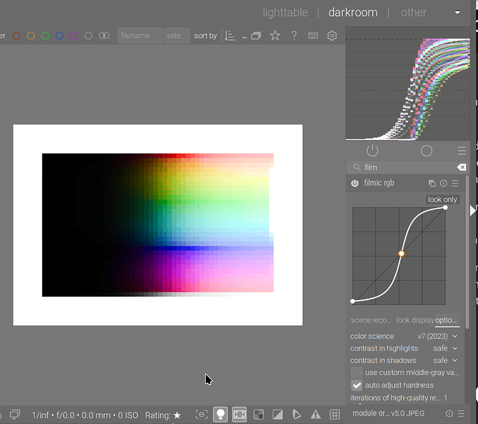Image resolution: width=478 pixels, height=424 pixels.
Task: Clear the module search text
Action: (x=461, y=167)
